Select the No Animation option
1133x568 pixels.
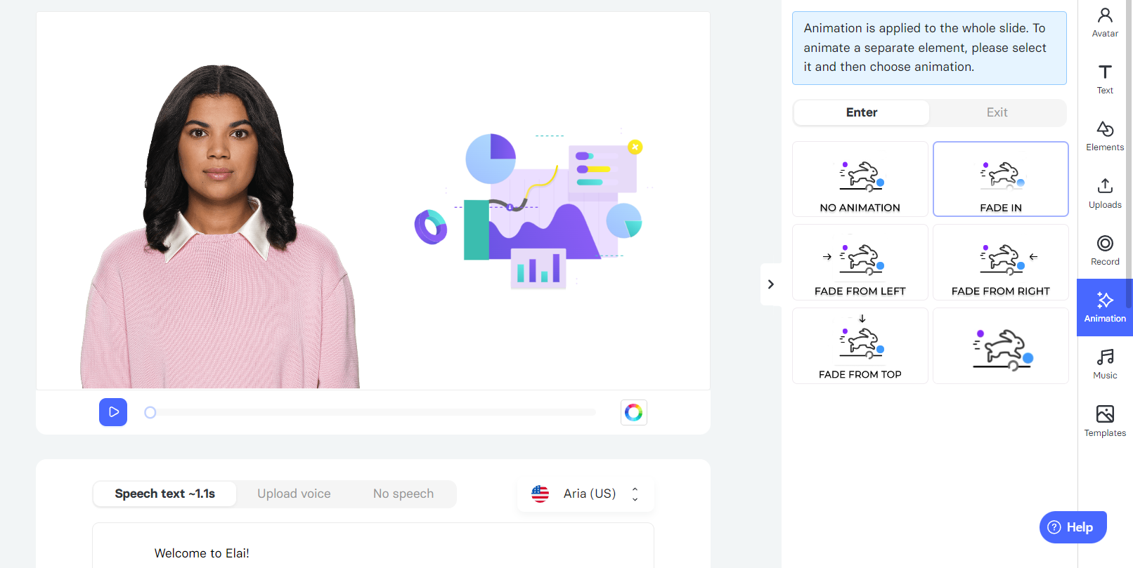tap(860, 179)
